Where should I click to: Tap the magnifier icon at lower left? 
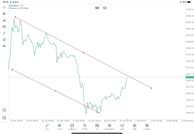(x=4, y=110)
